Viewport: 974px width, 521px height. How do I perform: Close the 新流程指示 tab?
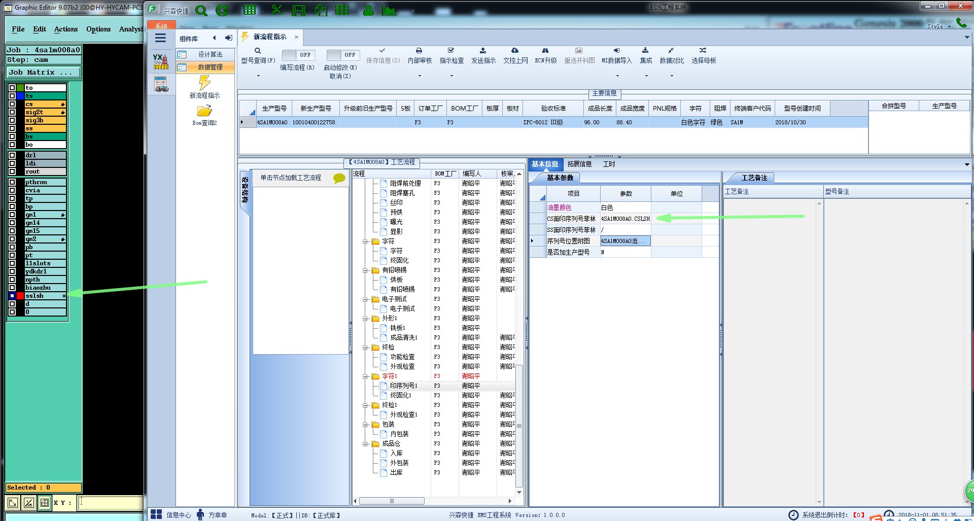click(296, 37)
